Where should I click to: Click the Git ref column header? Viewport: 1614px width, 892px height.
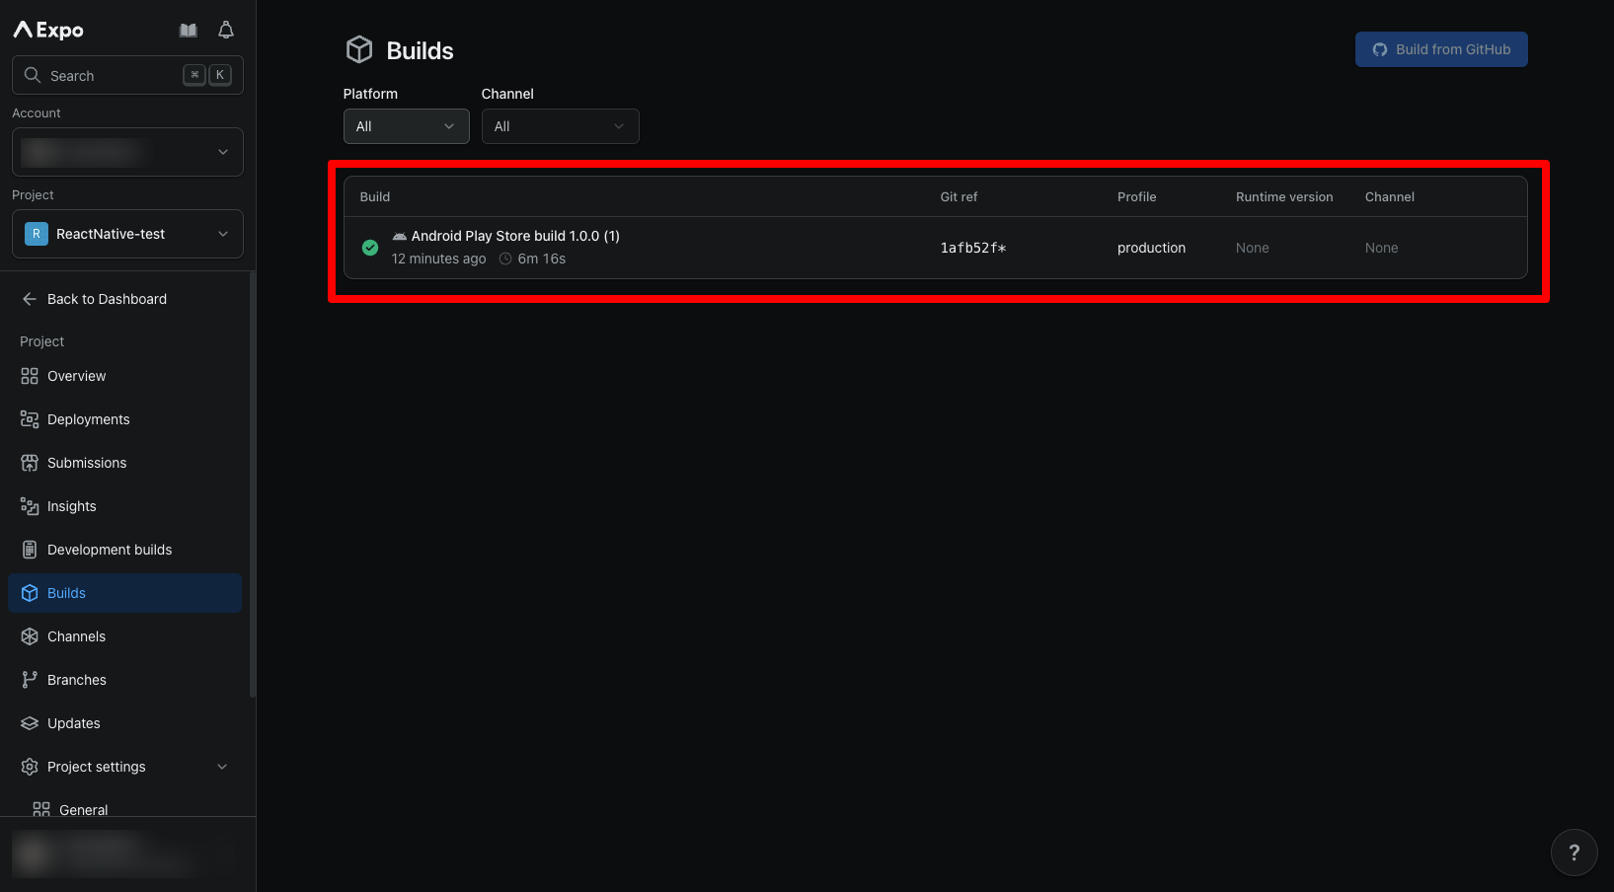coord(959,196)
